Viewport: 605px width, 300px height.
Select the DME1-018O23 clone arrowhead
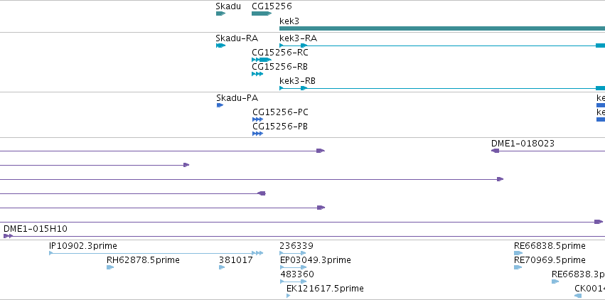click(x=495, y=151)
